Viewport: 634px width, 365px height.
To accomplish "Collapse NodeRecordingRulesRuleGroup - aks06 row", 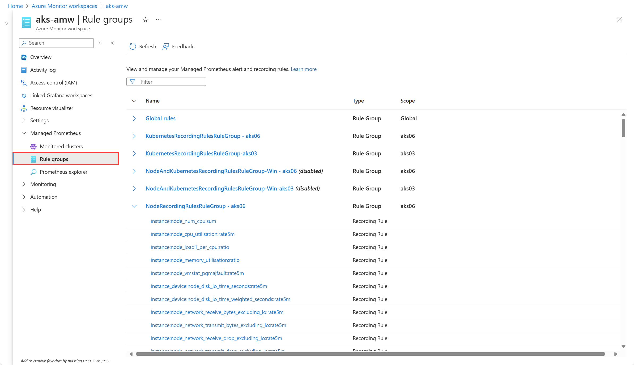I will point(134,206).
